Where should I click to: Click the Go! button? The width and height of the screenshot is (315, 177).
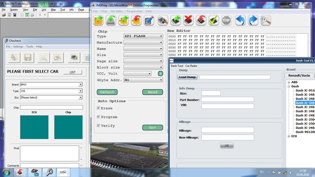click(x=152, y=128)
